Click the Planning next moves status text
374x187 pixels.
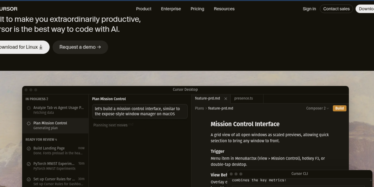click(x=110, y=125)
